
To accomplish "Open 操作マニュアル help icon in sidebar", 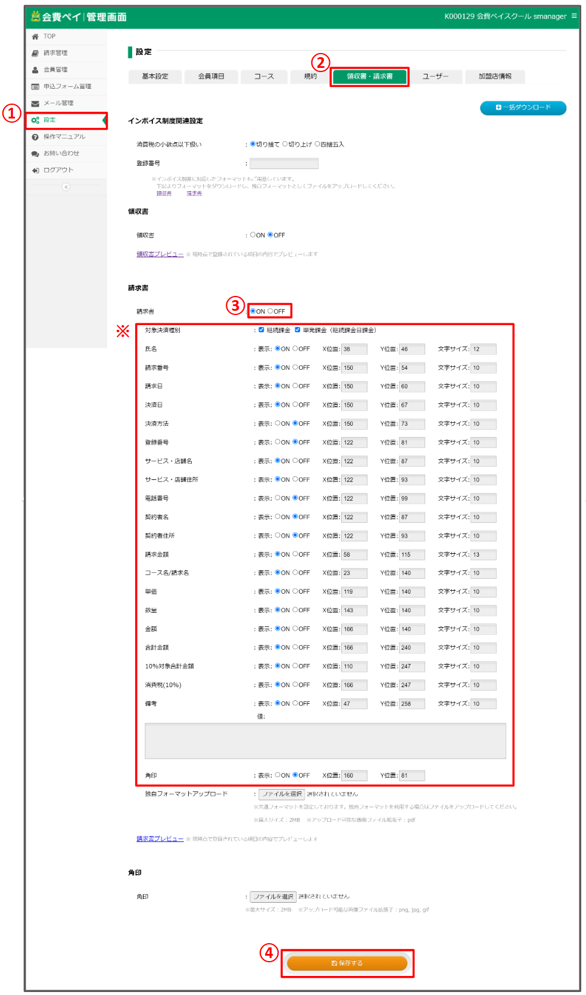I will point(35,137).
